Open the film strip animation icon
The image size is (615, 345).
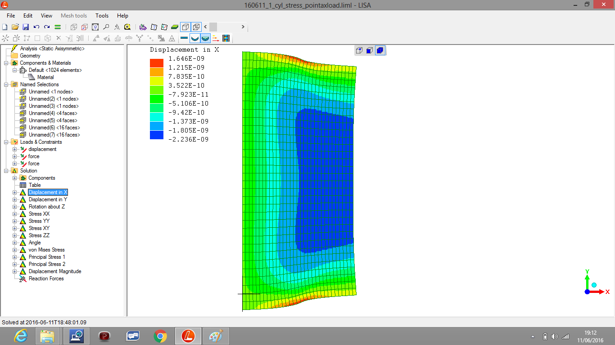coord(226,38)
